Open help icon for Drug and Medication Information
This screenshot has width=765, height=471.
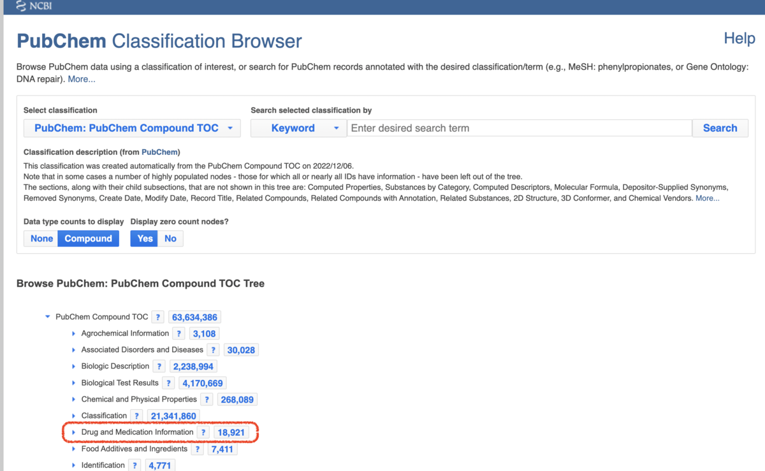[203, 433]
